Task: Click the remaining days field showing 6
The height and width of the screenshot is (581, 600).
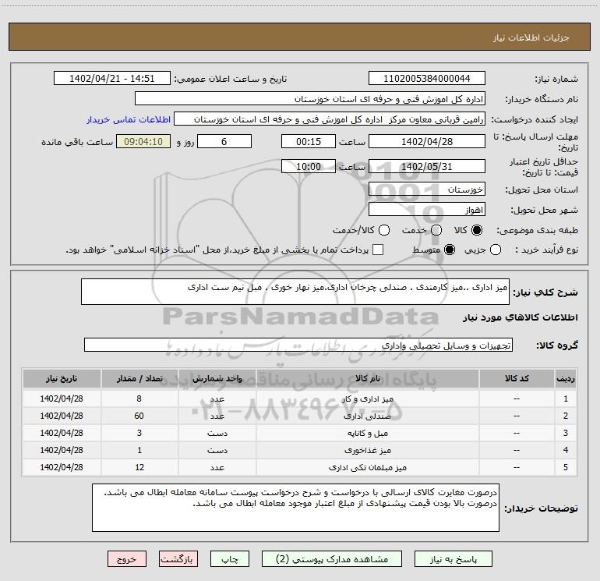Action: coord(224,141)
